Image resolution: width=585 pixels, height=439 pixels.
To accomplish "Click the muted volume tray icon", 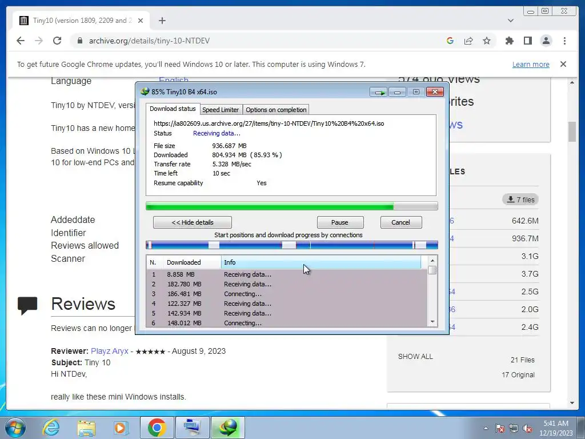I will coord(527,428).
